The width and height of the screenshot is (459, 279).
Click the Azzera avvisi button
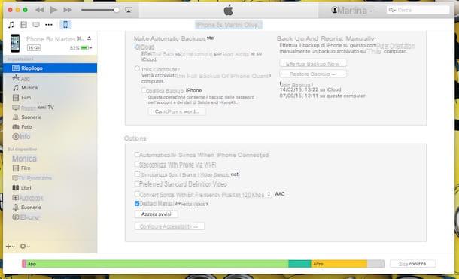click(156, 214)
